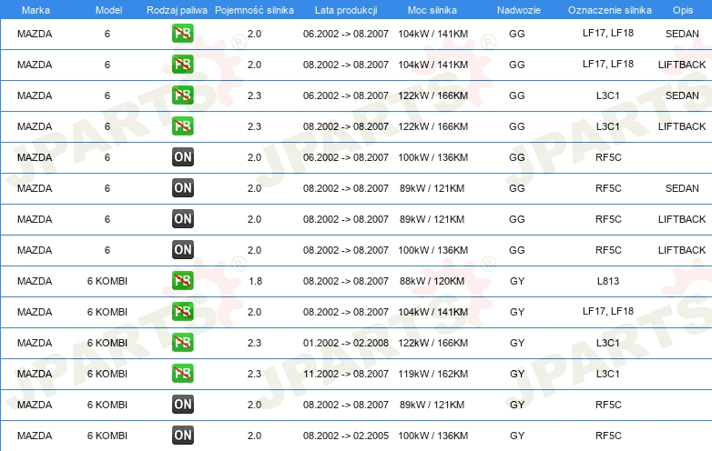Click the PB petrol icon in the 1.8 KOMBI row
The image size is (712, 451).
182,281
